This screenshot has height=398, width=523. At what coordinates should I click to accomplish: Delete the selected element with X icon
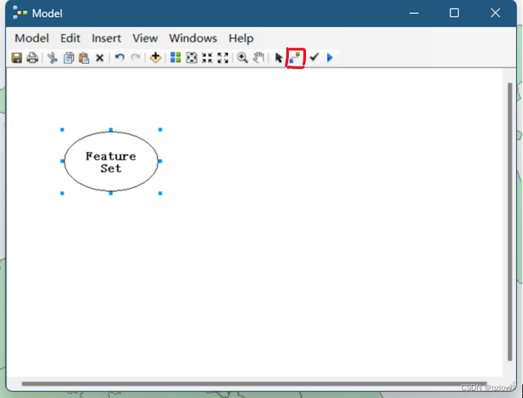pos(99,58)
